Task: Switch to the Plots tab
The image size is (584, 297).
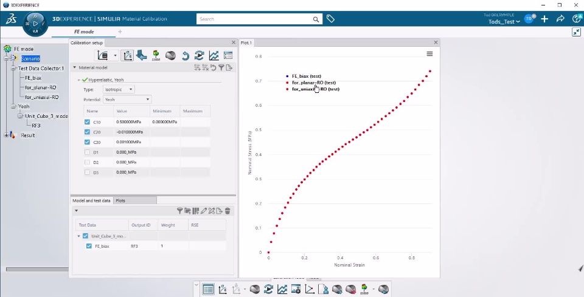Action: click(135, 200)
